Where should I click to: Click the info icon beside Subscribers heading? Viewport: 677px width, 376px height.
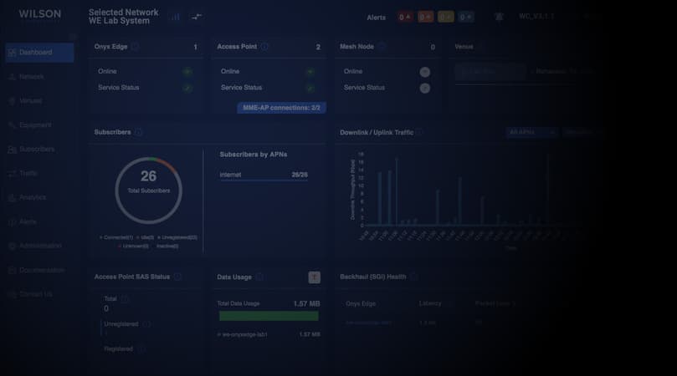pos(139,132)
